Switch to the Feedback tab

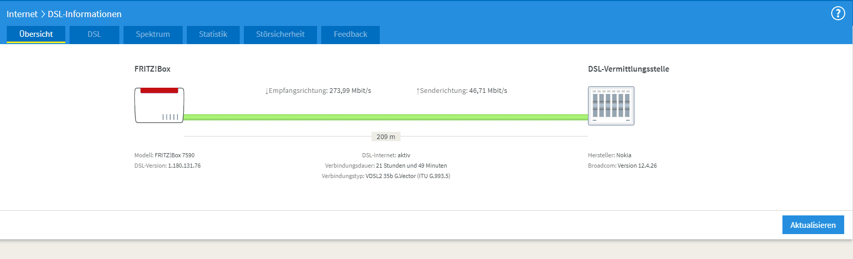(x=350, y=35)
